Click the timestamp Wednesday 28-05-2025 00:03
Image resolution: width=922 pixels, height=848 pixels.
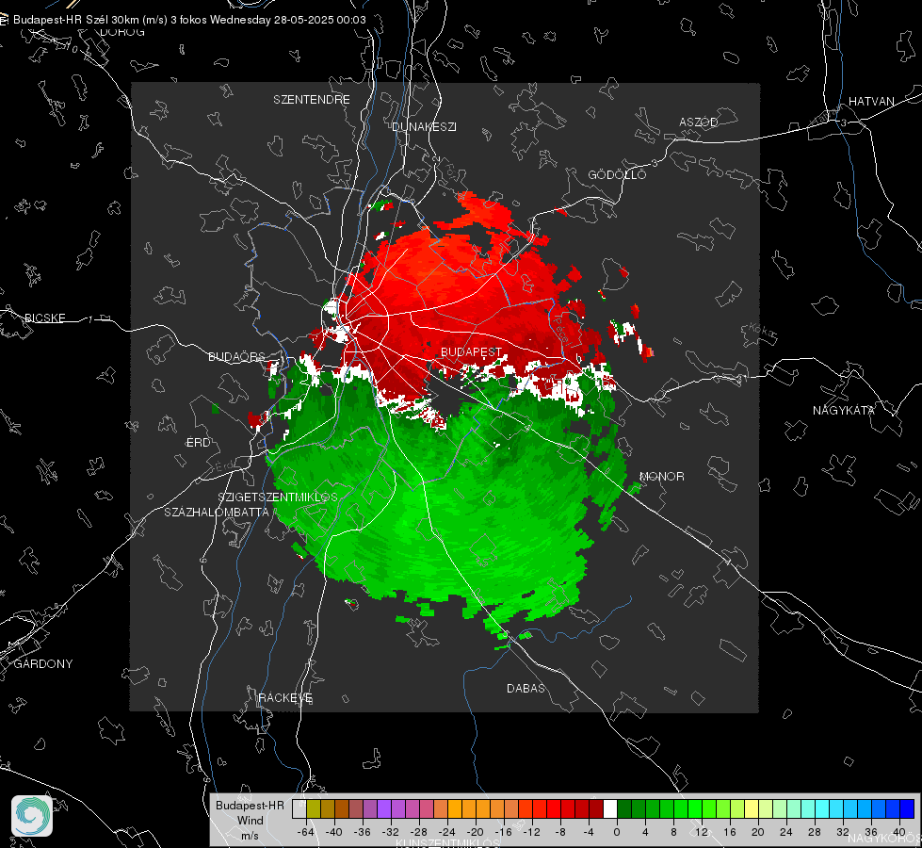coord(287,20)
